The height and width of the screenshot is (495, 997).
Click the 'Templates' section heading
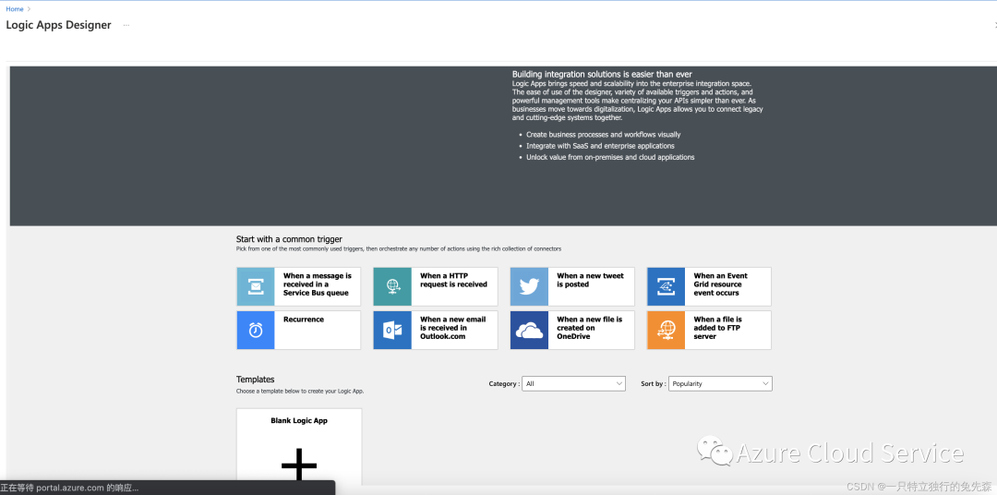tap(255, 380)
